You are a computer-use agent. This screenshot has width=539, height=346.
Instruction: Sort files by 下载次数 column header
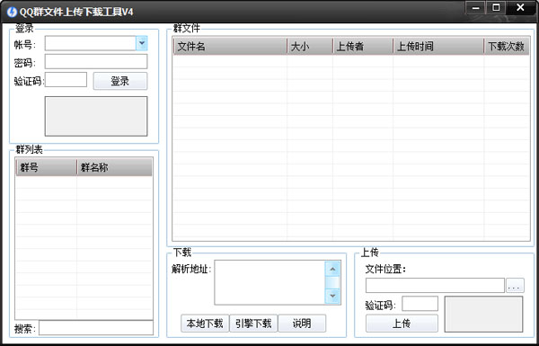(507, 46)
